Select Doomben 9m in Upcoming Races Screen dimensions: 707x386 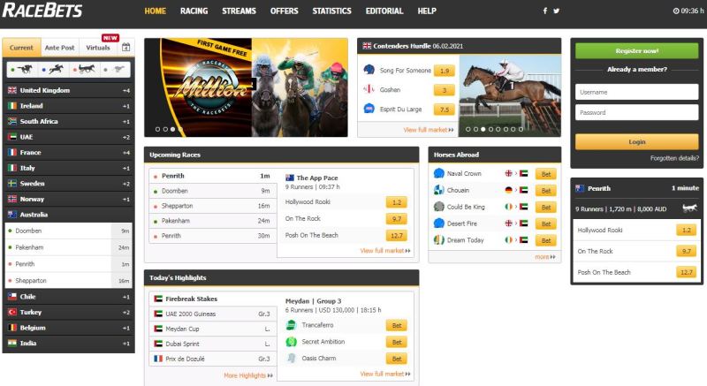tap(212, 191)
